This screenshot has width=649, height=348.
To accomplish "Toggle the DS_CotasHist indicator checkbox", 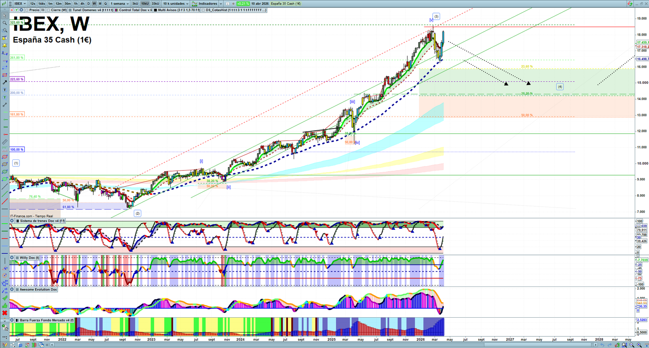I will tap(203, 10).
